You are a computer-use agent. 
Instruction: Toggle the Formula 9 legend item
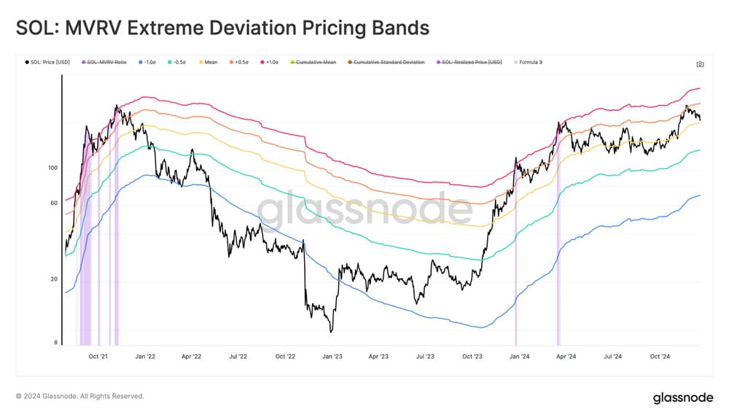531,63
